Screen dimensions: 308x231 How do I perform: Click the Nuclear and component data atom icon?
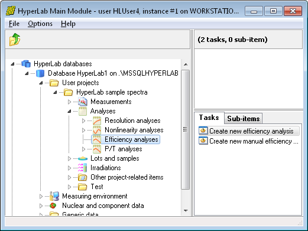pyautogui.click(x=53, y=206)
